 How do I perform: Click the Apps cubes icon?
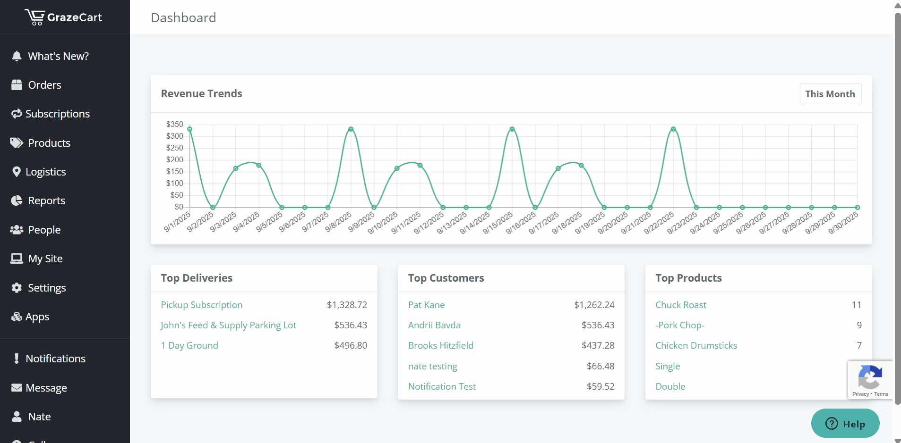pyautogui.click(x=17, y=317)
